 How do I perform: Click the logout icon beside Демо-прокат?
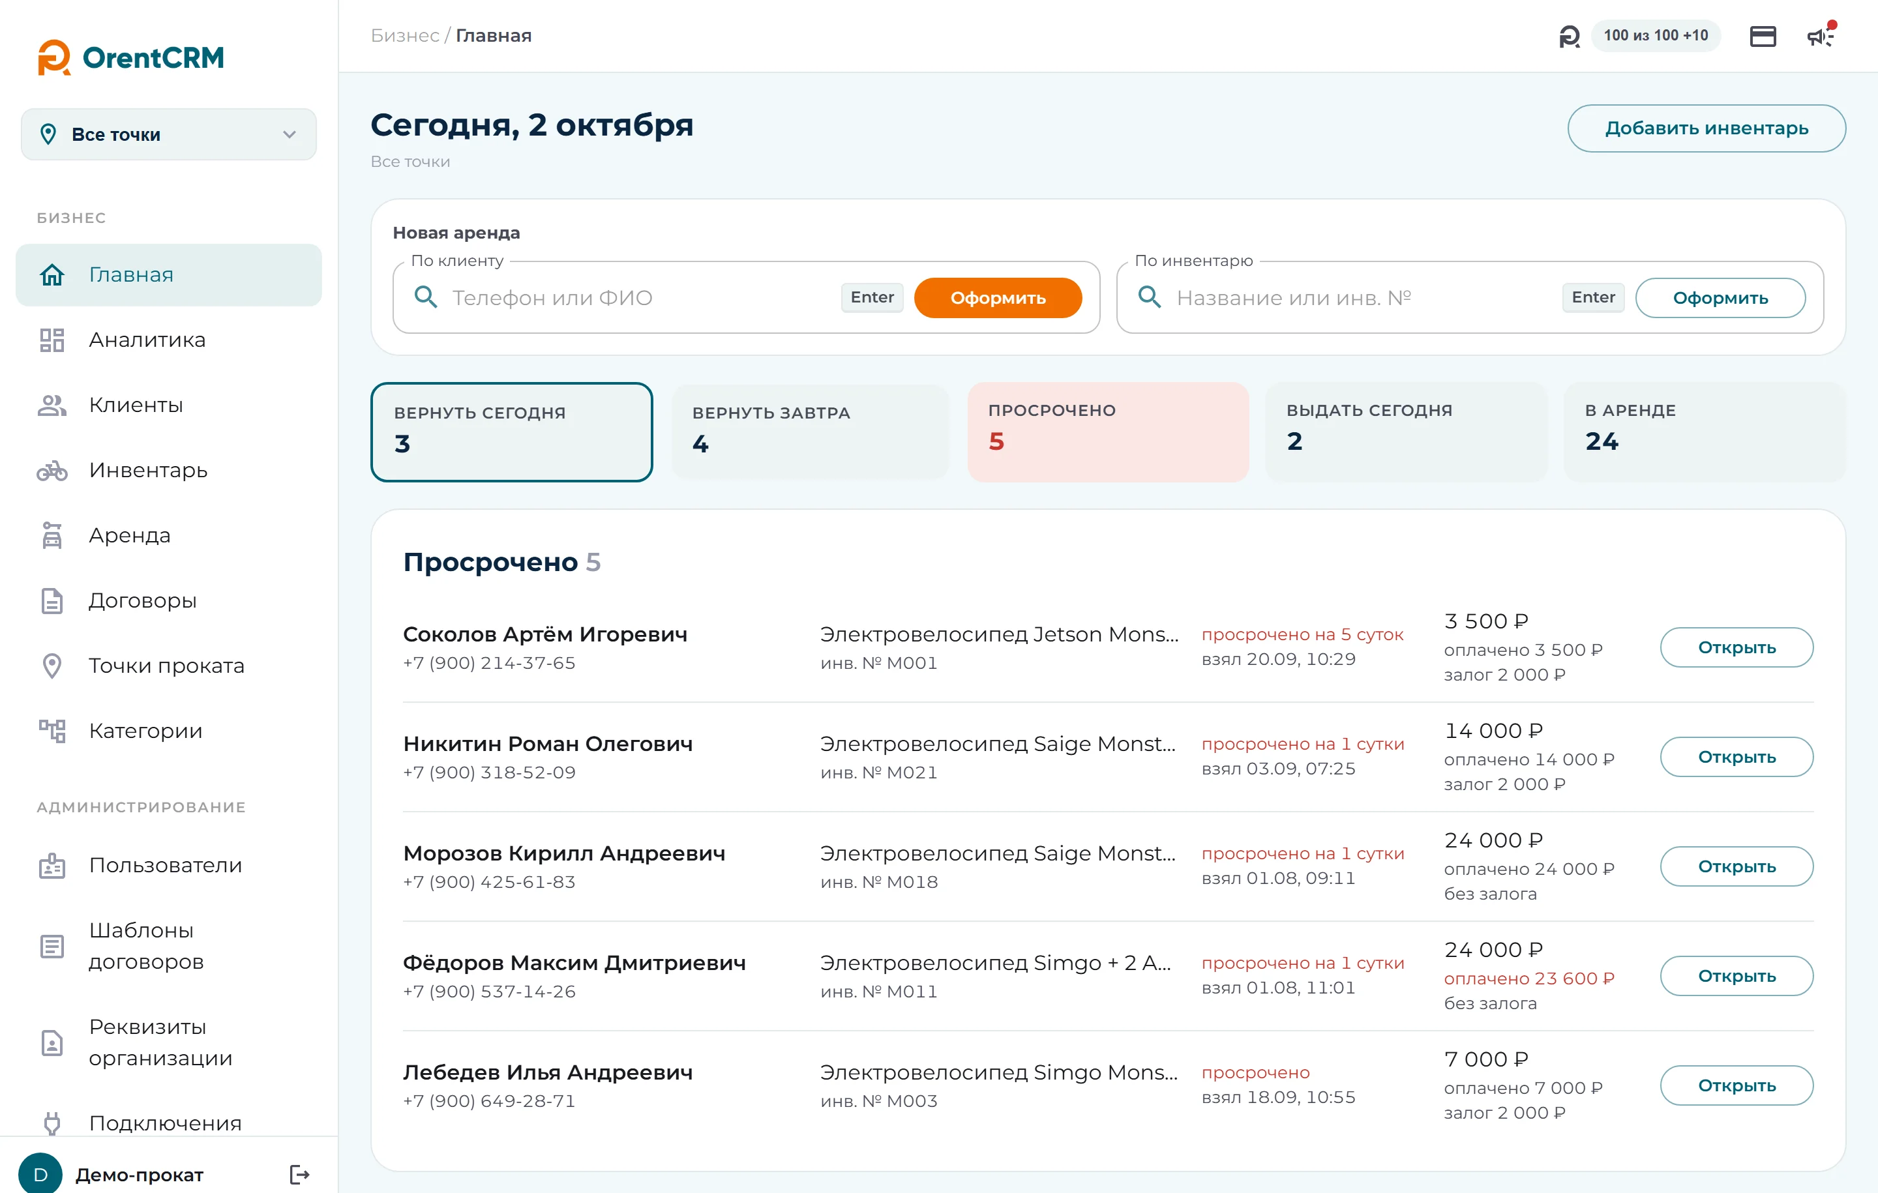click(x=299, y=1174)
